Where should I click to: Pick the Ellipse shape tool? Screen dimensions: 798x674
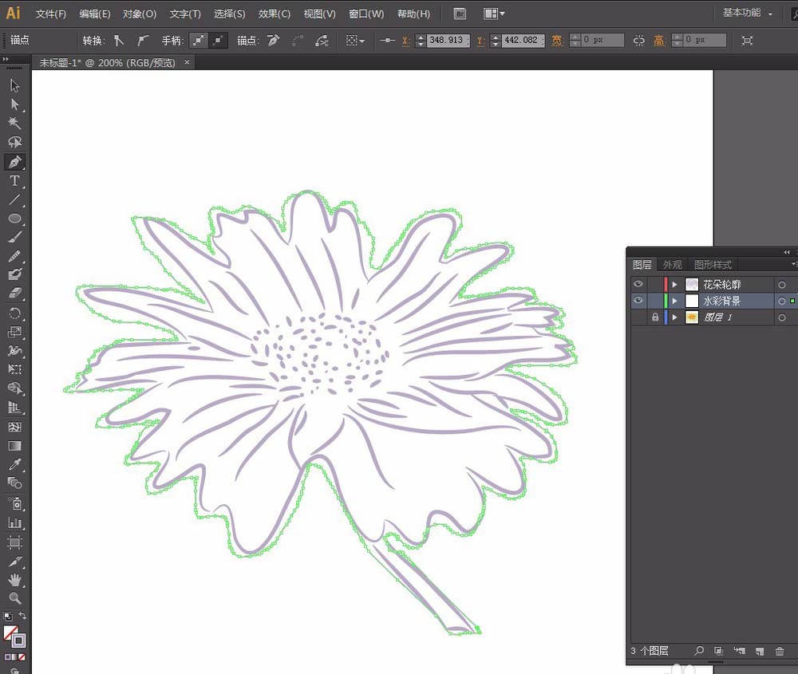(14, 219)
